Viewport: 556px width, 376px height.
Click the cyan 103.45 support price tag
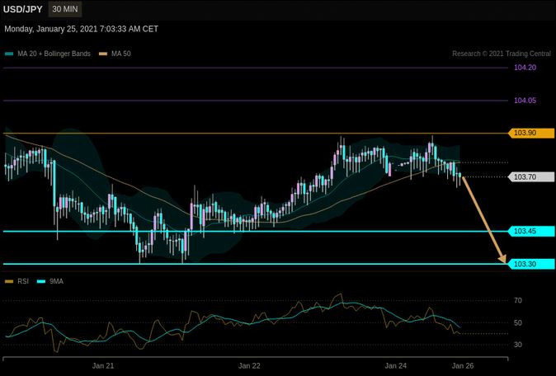pyautogui.click(x=531, y=232)
